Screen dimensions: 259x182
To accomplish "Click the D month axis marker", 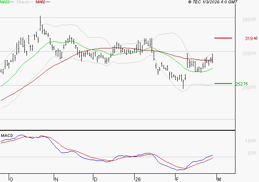I will tap(95, 180).
